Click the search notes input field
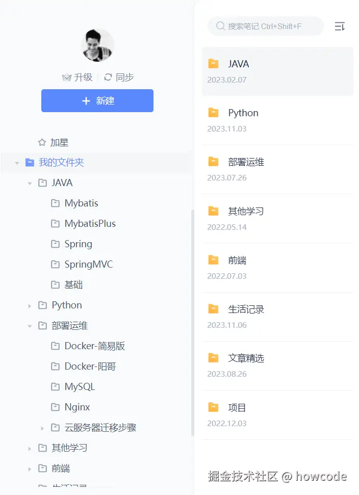The image size is (359, 495). coord(270,26)
